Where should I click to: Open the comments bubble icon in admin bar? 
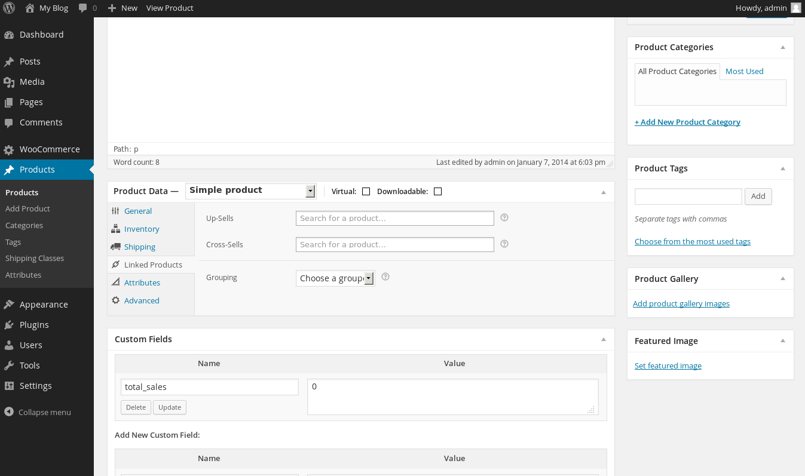point(83,8)
